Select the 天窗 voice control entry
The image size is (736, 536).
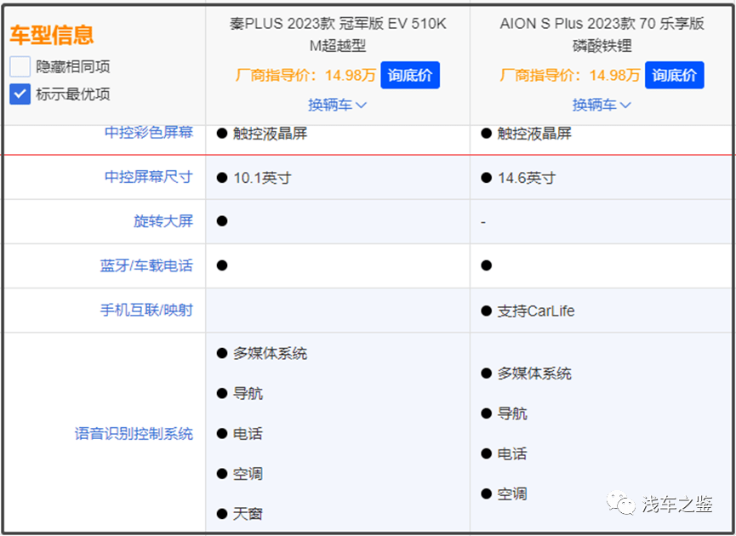click(248, 514)
